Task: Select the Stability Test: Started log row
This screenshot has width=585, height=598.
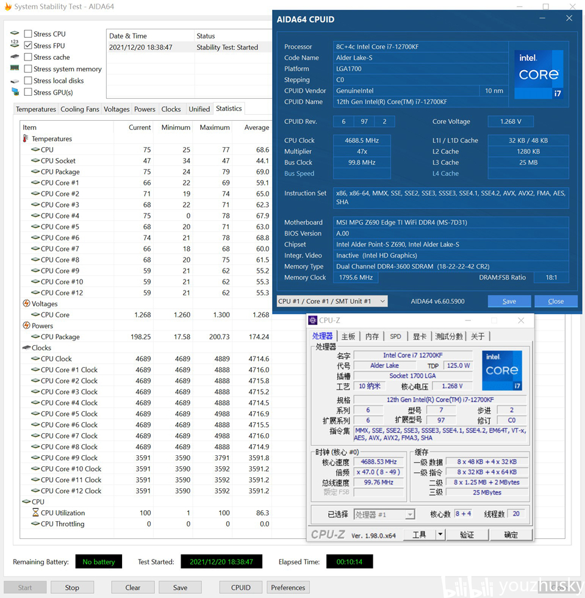Action: pyautogui.click(x=189, y=48)
